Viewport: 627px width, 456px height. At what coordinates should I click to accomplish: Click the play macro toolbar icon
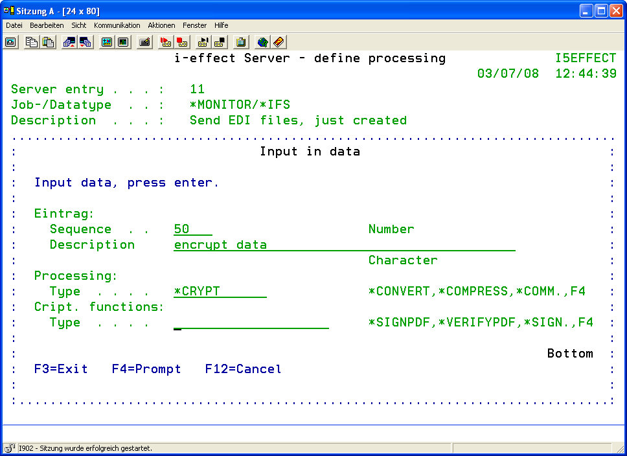coord(203,42)
